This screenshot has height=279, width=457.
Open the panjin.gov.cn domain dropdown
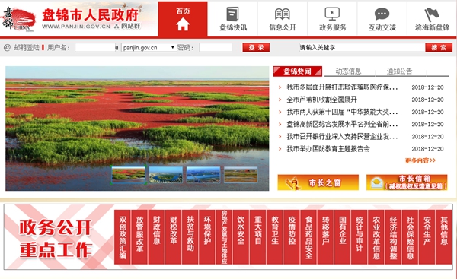149,47
